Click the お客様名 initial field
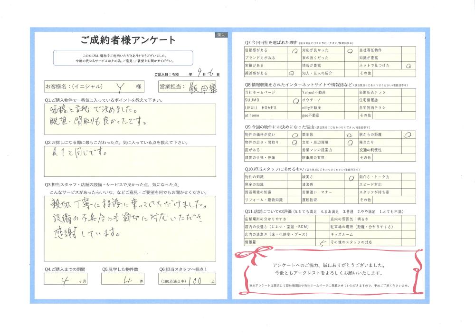Image resolution: width=475 pixels, height=336 pixels. [120, 86]
